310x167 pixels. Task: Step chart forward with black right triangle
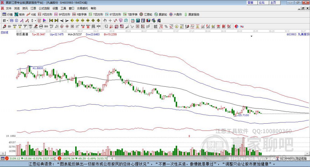67,20
